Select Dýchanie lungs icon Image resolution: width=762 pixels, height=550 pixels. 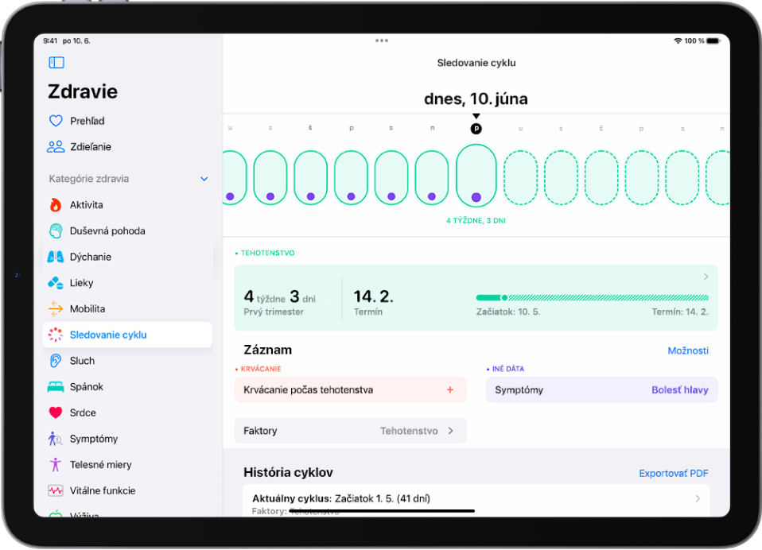[x=56, y=257]
